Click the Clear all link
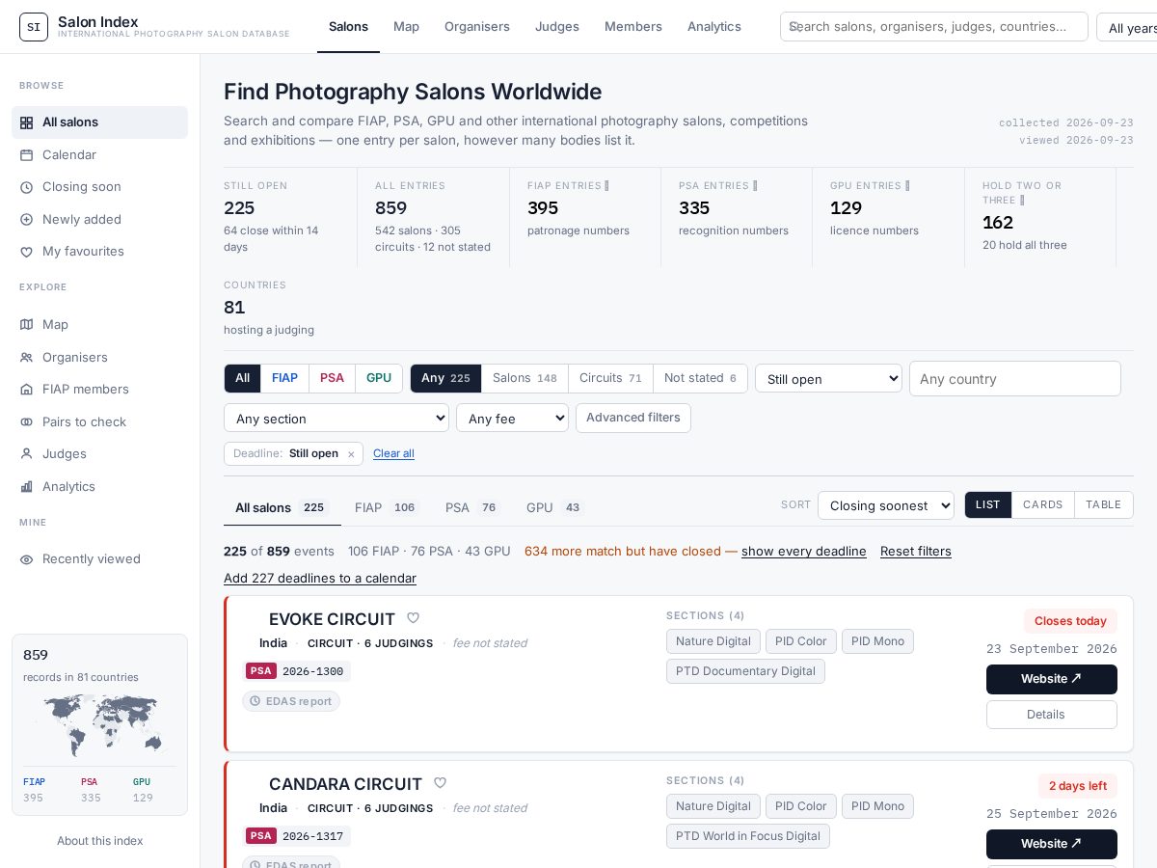The height and width of the screenshot is (868, 1157). tap(393, 453)
